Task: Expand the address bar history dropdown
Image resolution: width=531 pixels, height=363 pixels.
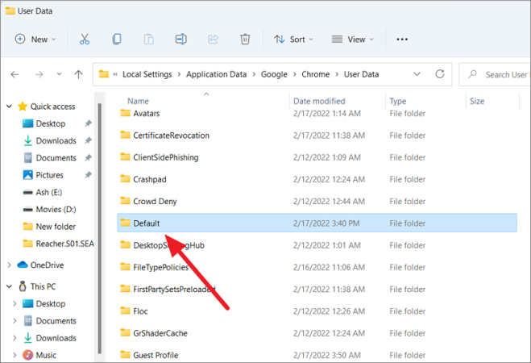Action: tap(417, 74)
